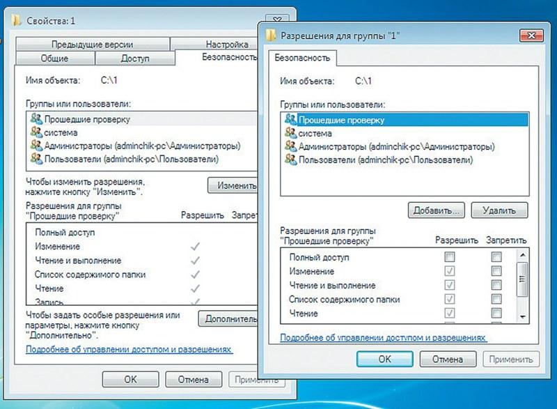Check the Запретить box for Список содержимого папки
Image resolution: width=557 pixels, height=409 pixels.
[496, 299]
